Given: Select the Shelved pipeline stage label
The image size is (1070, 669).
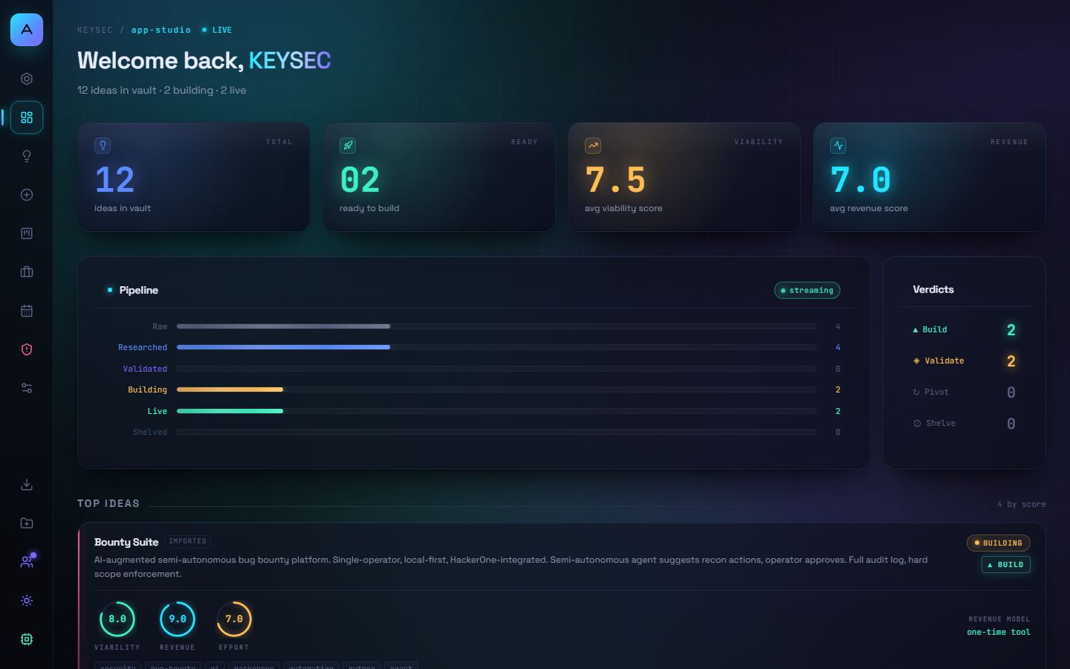Looking at the screenshot, I should [x=150, y=433].
